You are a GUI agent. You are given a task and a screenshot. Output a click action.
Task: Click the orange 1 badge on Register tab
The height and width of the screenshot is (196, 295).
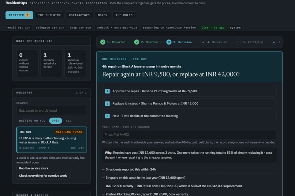click(x=28, y=15)
